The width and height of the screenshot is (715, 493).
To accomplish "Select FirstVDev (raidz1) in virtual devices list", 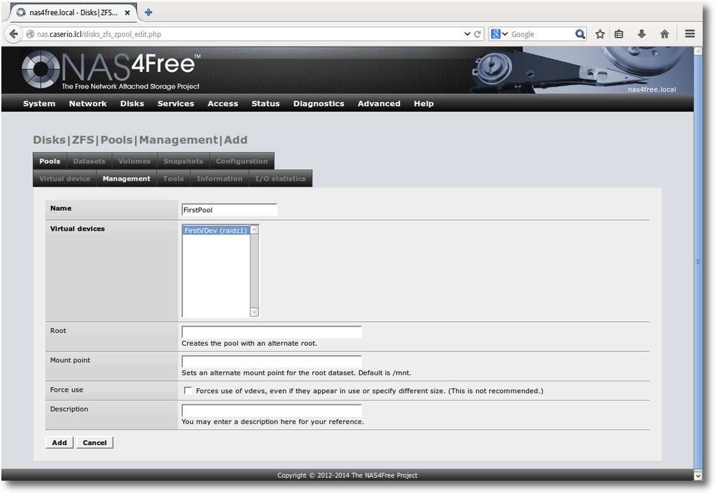I will pyautogui.click(x=216, y=230).
